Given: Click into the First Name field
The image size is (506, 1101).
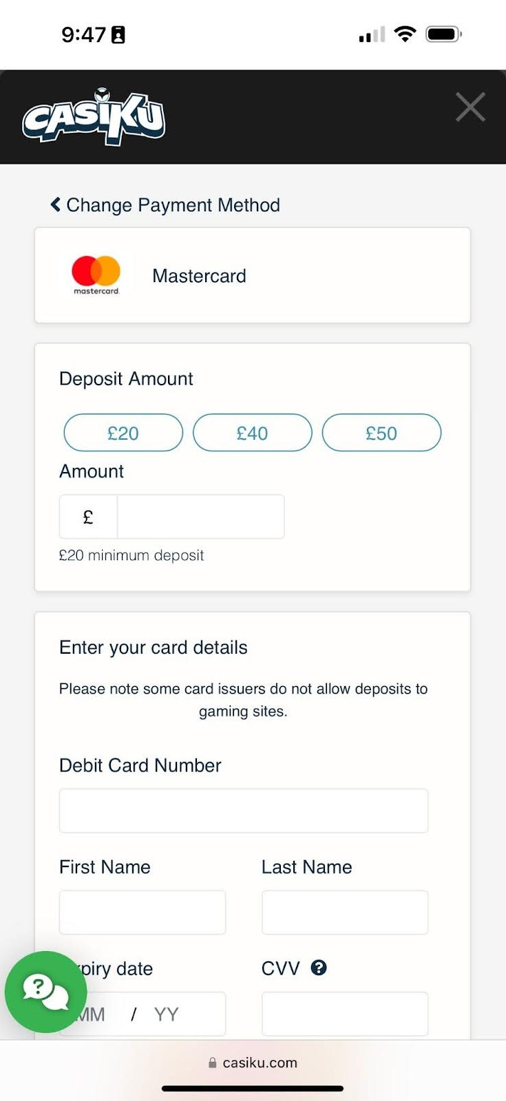Looking at the screenshot, I should click(x=143, y=912).
